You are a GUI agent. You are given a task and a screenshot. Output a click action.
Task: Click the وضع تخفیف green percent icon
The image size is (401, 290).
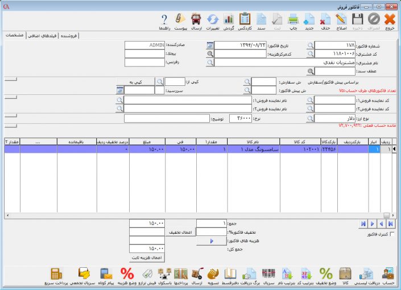[x=326, y=275]
